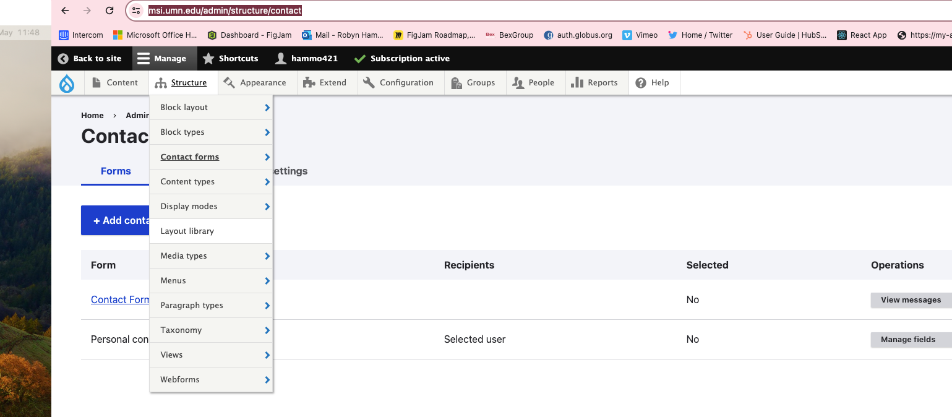
Task: Click the URL address bar field
Action: 495,11
